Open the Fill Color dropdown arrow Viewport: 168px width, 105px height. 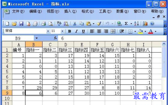coord(145,31)
